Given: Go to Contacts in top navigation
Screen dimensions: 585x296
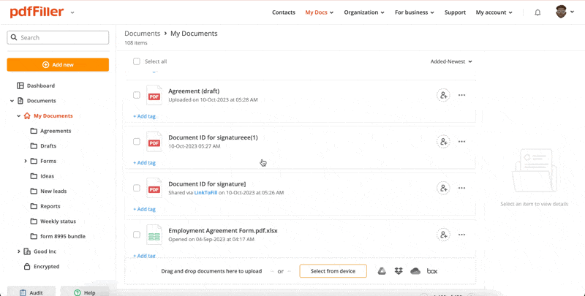Looking at the screenshot, I should 284,12.
